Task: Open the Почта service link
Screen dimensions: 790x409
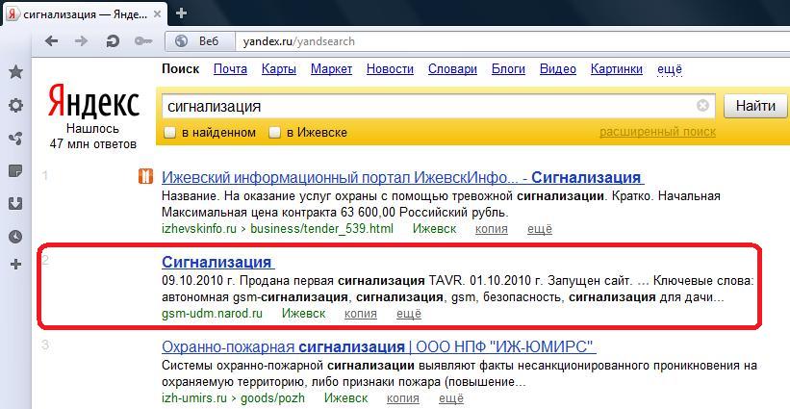Action: point(230,69)
